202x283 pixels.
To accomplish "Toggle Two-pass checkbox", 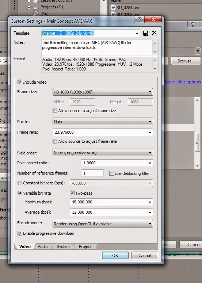I will pos(72,193).
